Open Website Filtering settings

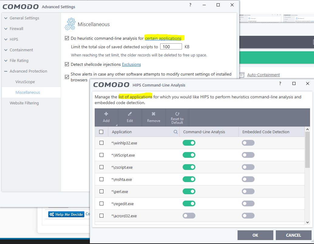[24, 103]
